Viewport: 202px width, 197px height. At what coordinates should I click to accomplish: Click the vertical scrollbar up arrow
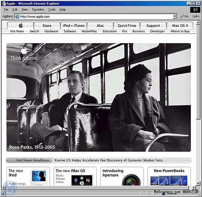(x=198, y=23)
